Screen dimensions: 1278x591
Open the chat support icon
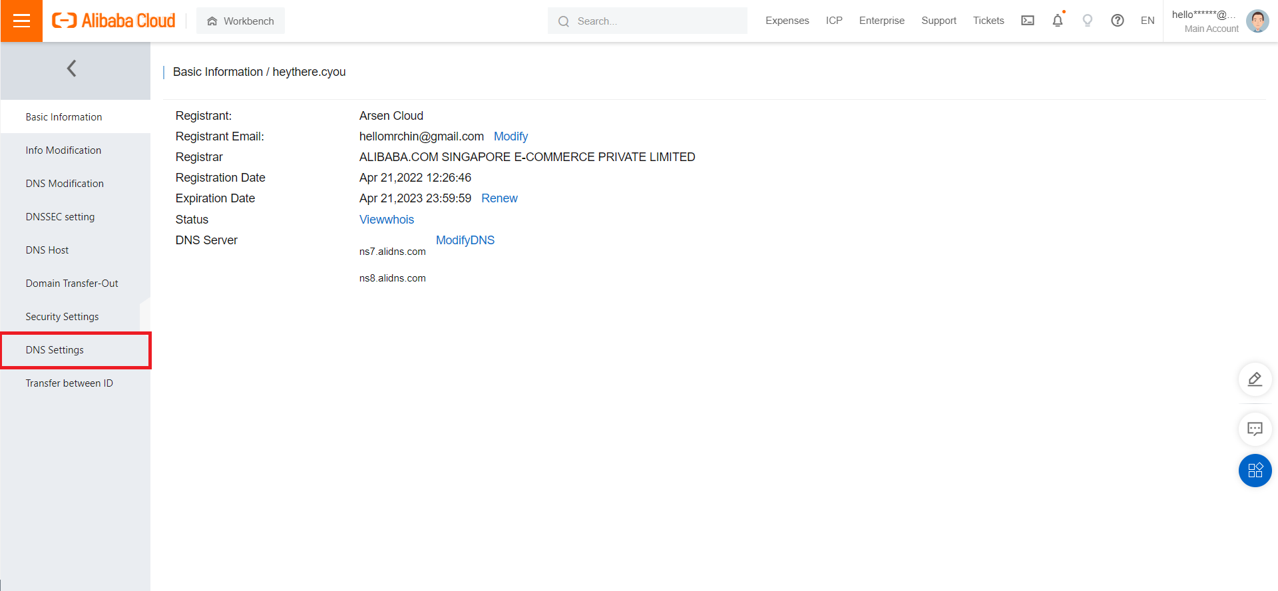tap(1255, 429)
